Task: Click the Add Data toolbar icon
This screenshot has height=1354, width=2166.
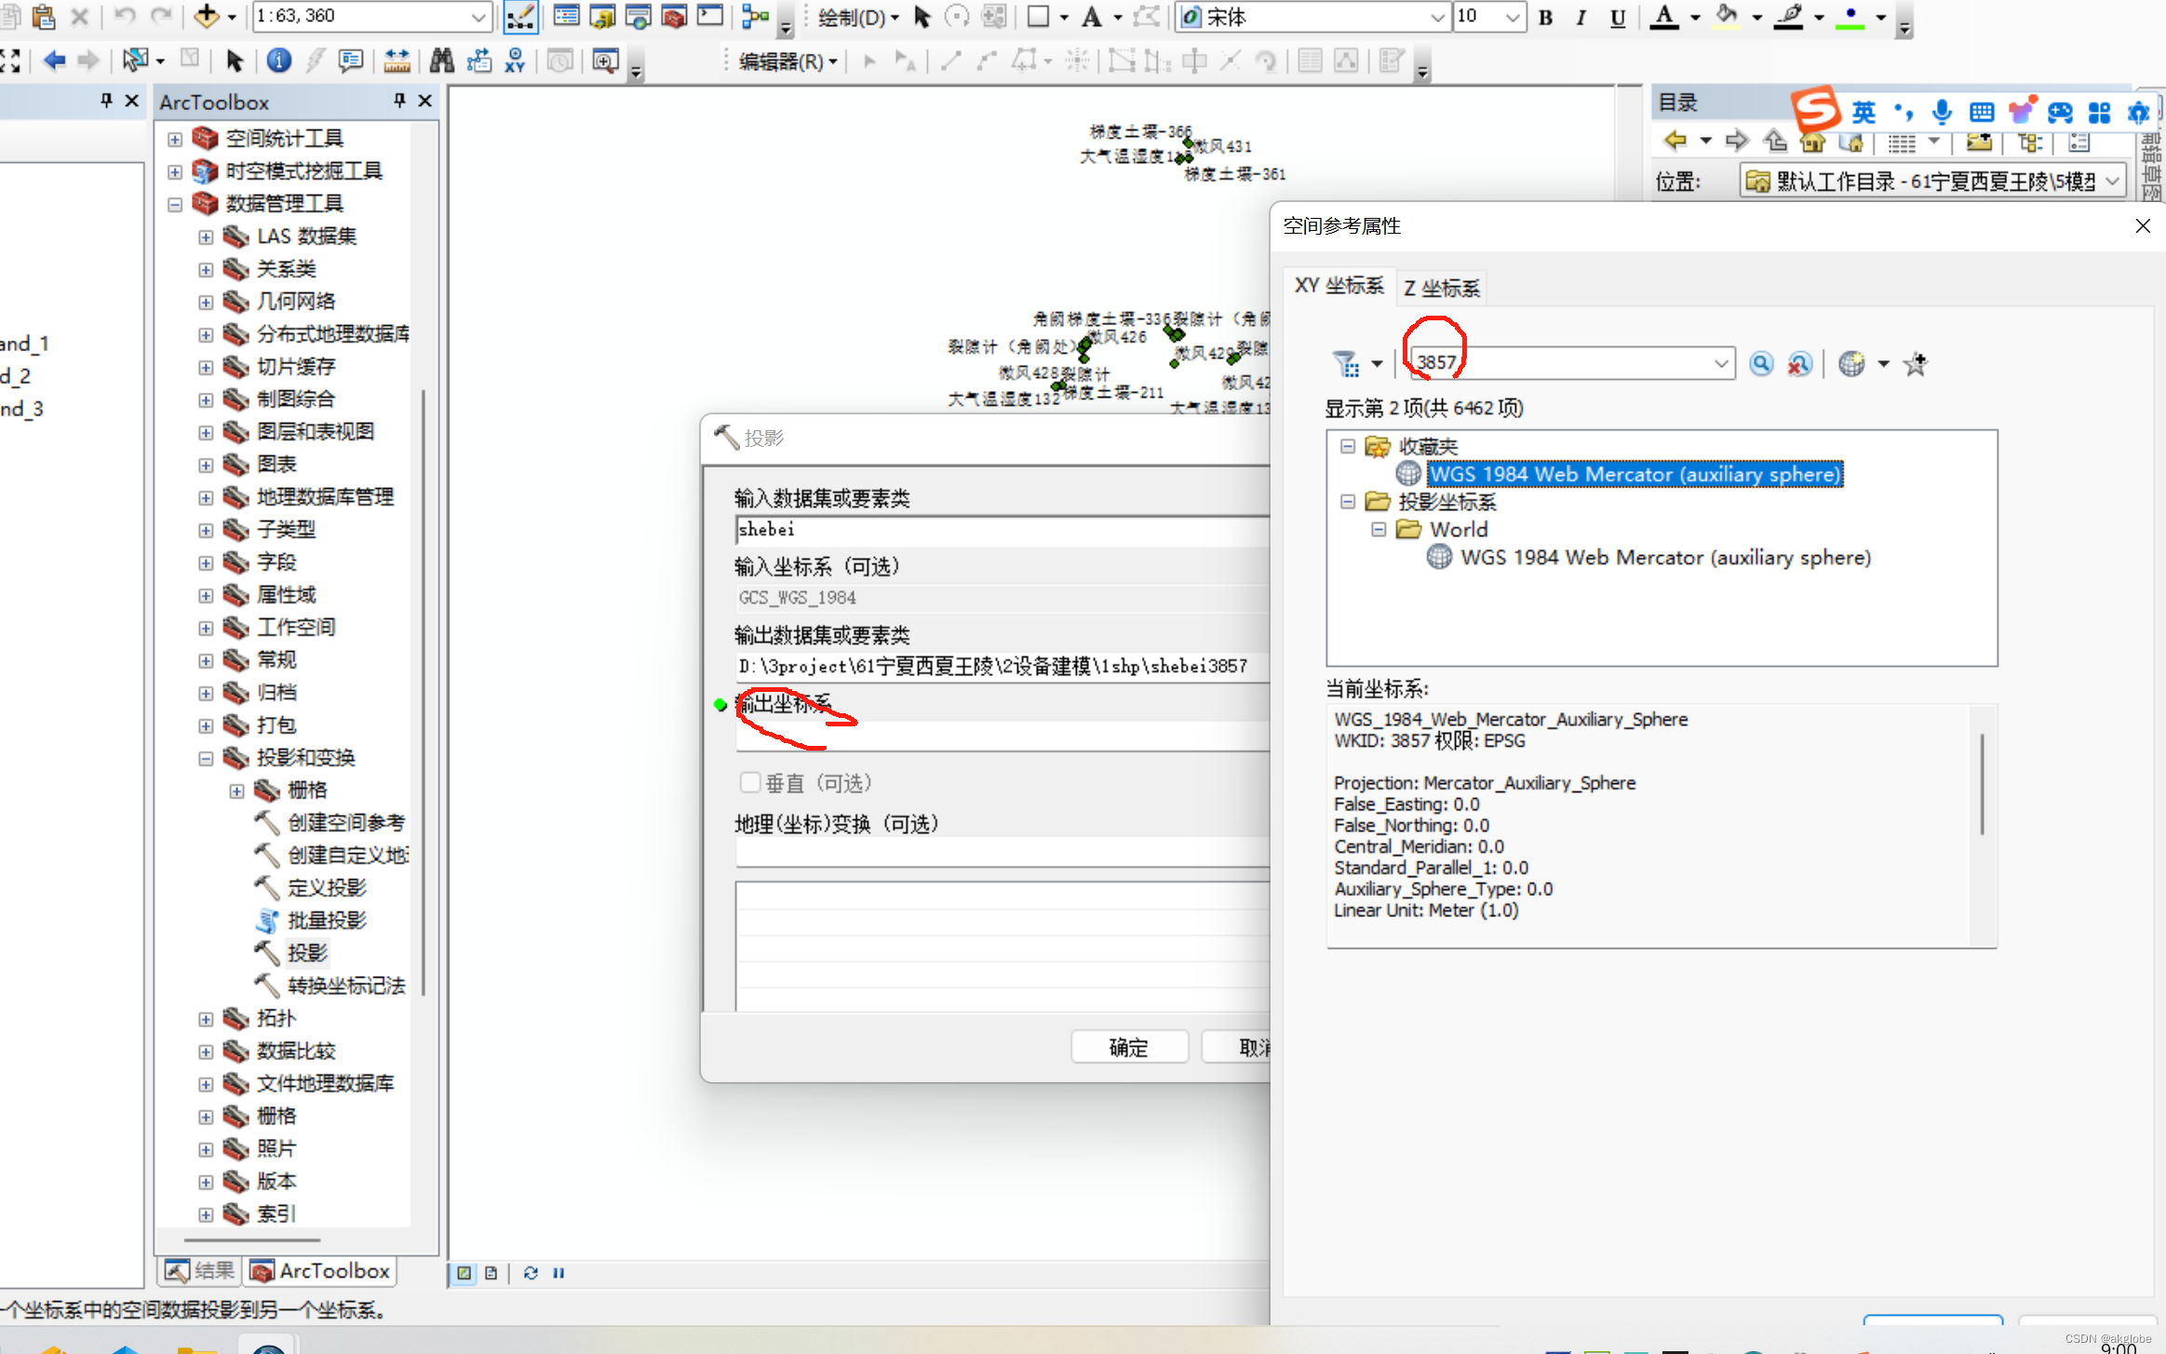Action: click(206, 16)
